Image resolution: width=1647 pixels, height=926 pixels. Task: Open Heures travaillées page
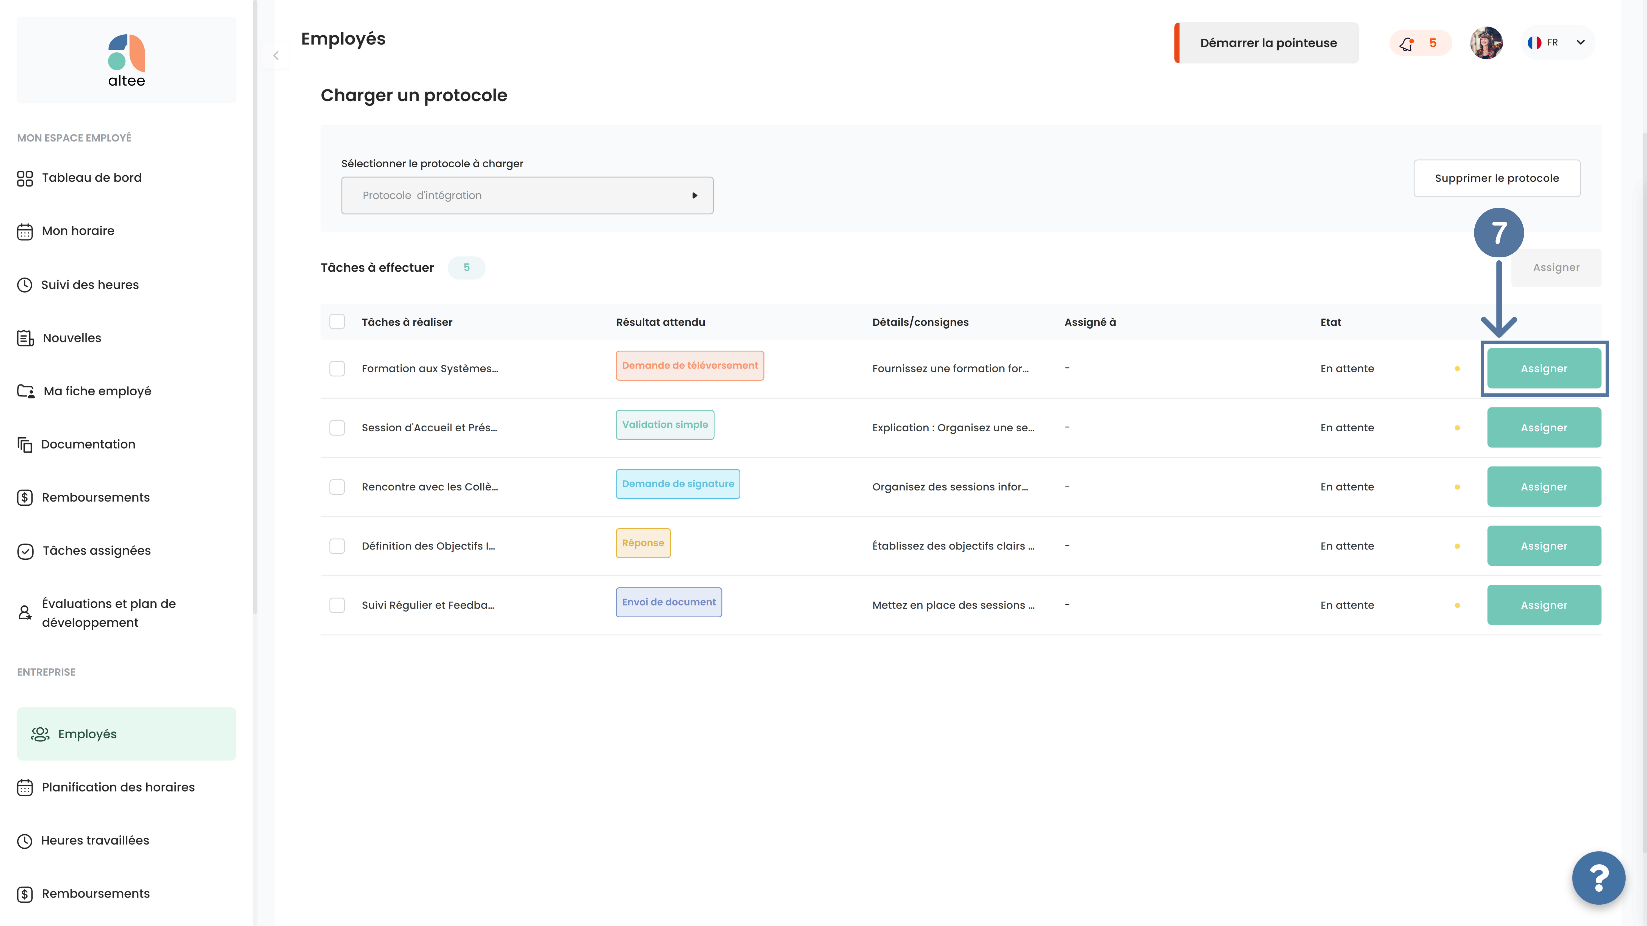[95, 840]
